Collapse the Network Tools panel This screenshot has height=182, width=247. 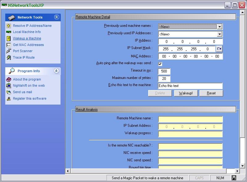tap(57, 17)
